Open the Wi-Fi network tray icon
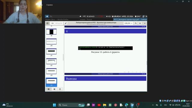This screenshot has height=108, width=192. pyautogui.click(x=170, y=105)
